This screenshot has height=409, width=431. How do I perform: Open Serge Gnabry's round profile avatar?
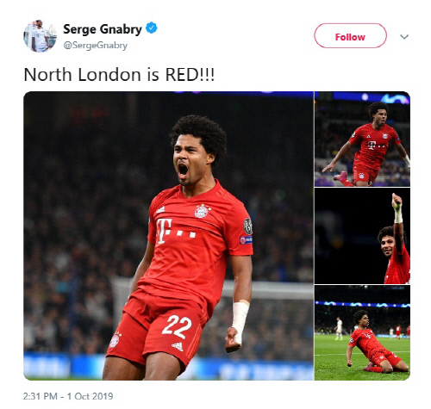40,36
